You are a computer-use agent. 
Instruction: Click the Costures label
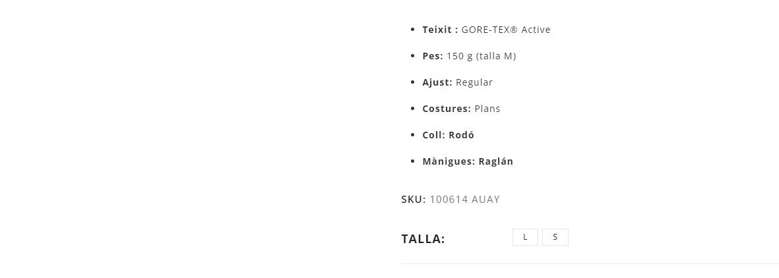(446, 109)
